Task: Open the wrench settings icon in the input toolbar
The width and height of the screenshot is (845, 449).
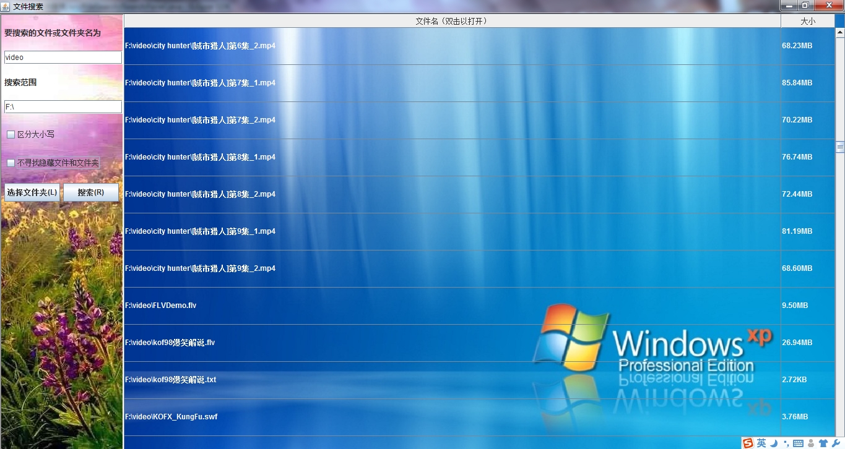Action: 836,443
